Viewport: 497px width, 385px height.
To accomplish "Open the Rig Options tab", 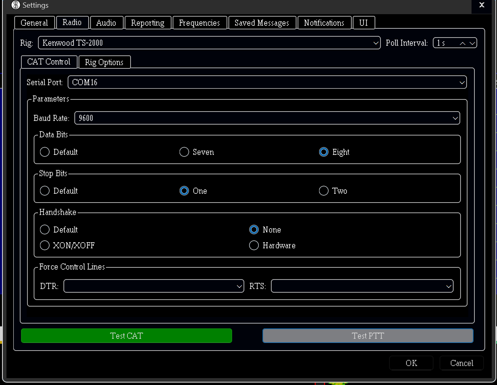I will [104, 62].
